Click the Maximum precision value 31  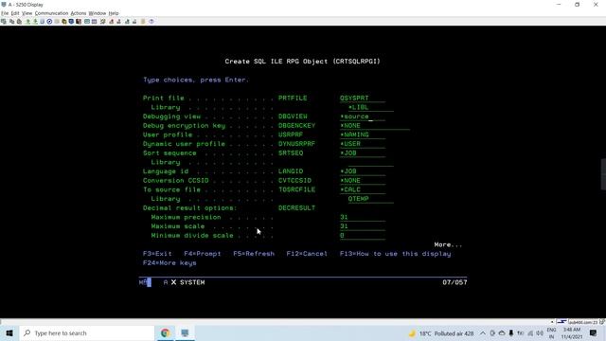point(362,217)
